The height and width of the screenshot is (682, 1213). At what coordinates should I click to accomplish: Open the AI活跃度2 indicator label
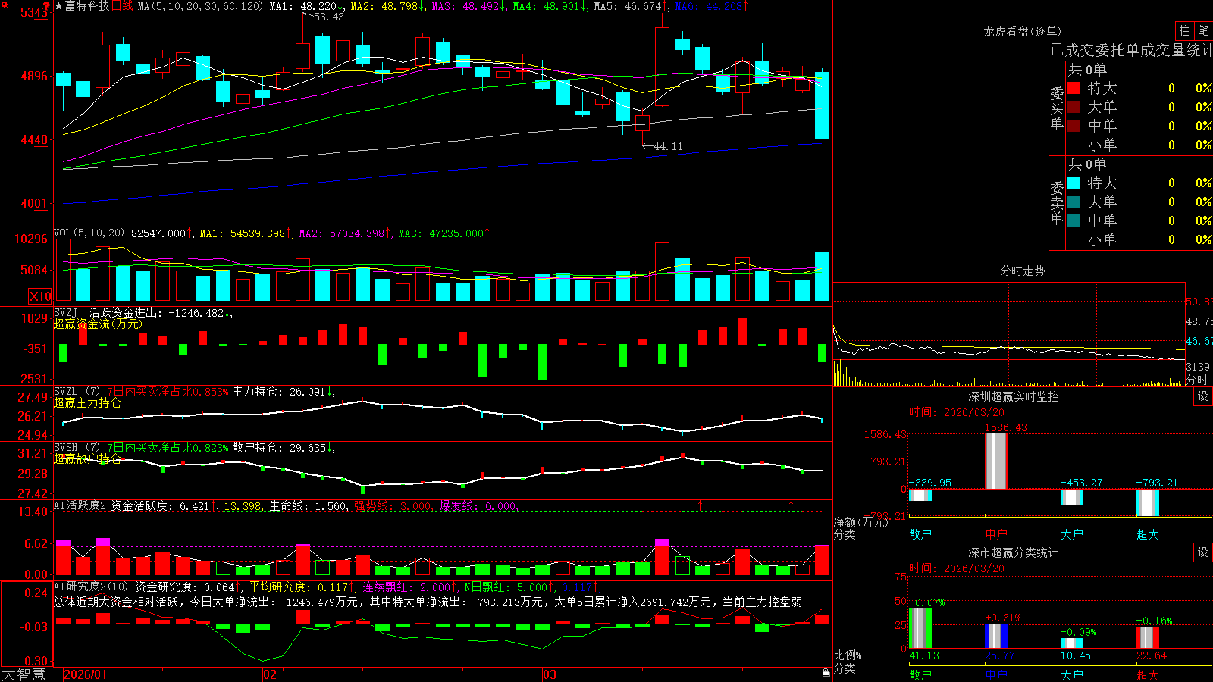pyautogui.click(x=80, y=506)
